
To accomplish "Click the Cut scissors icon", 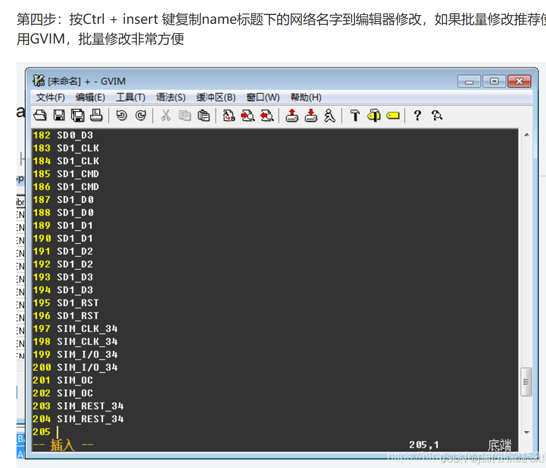I will [x=166, y=115].
